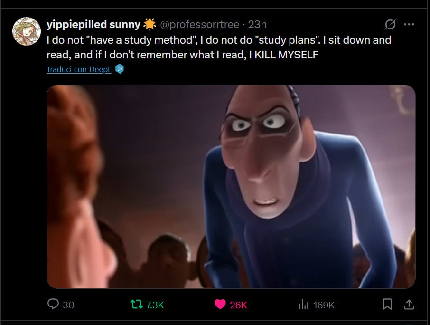Bookmark this tweet
The height and width of the screenshot is (325, 430).
coord(387,305)
